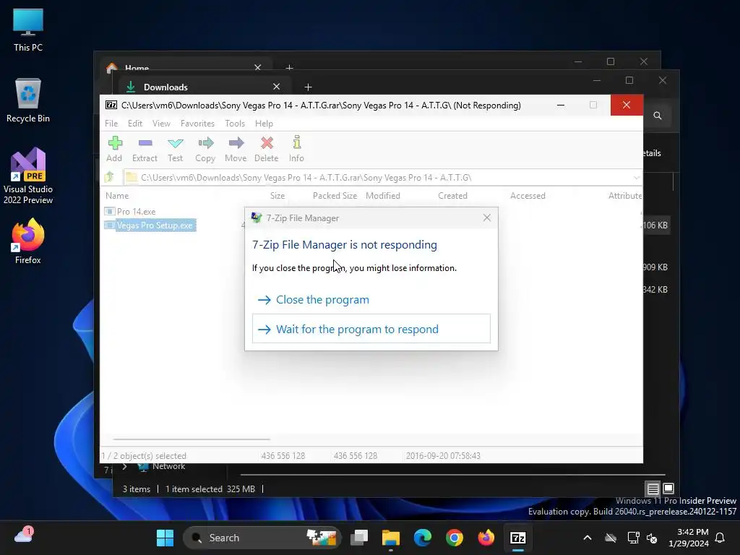Image resolution: width=740 pixels, height=555 pixels.
Task: Open This PC desktop icon
Action: [28, 30]
